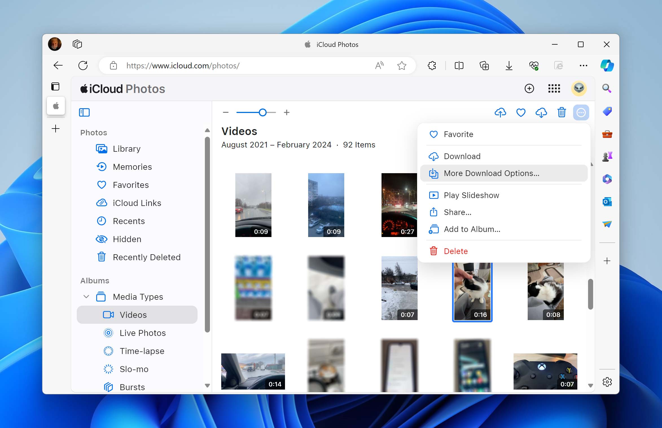Select the Videos album in sidebar
662x428 pixels.
tap(137, 315)
